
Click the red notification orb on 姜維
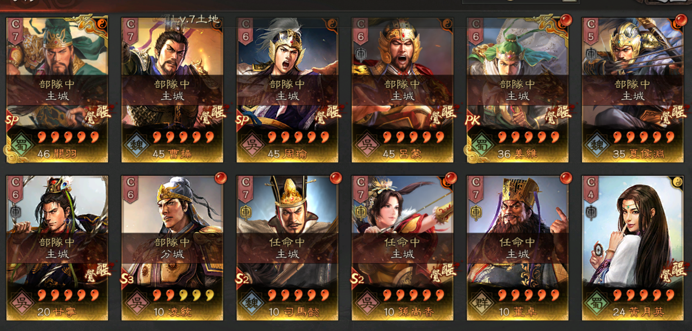[x=566, y=20]
